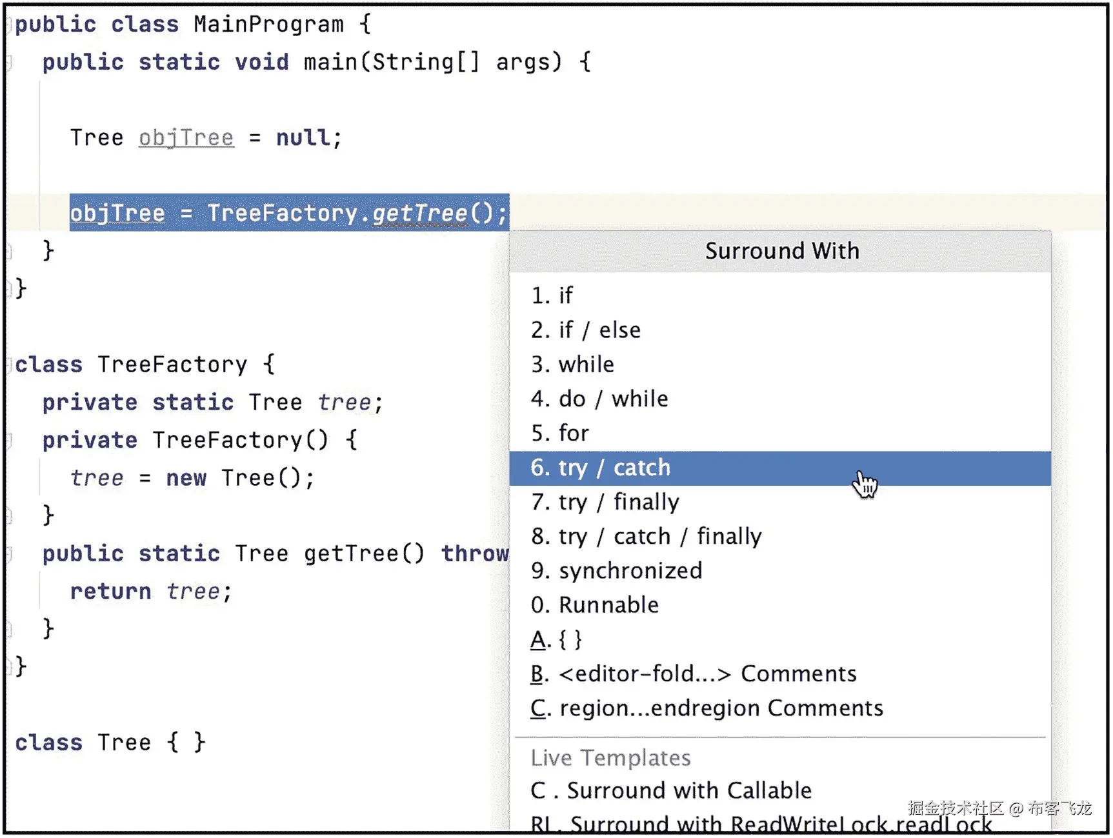
Task: Fold the main method using its gutter marker
Action: point(8,63)
